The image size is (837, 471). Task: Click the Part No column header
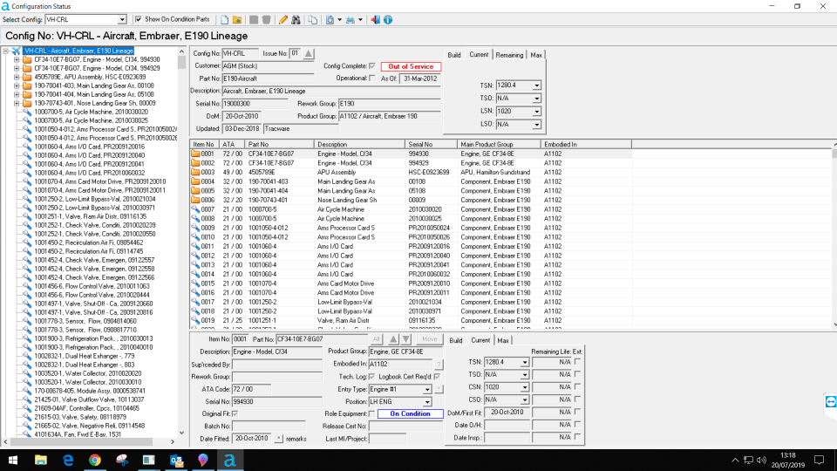[x=279, y=144]
